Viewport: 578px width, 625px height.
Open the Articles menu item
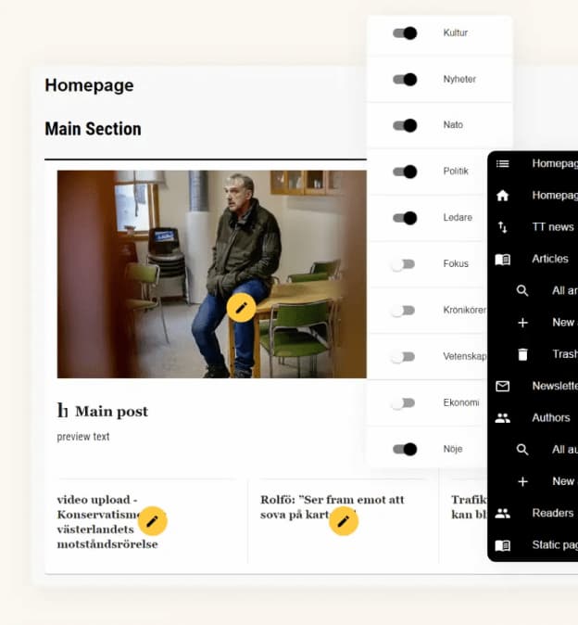click(x=549, y=259)
